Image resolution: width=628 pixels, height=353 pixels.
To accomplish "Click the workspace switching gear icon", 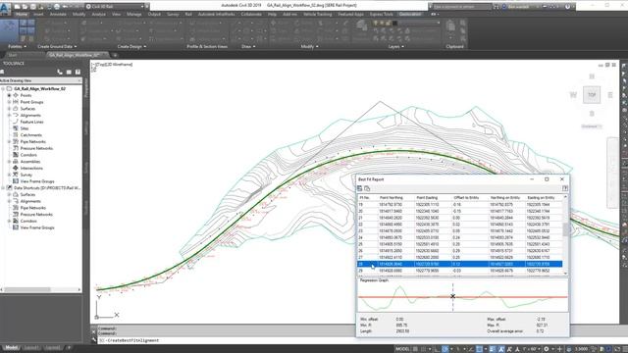I will click(547, 349).
